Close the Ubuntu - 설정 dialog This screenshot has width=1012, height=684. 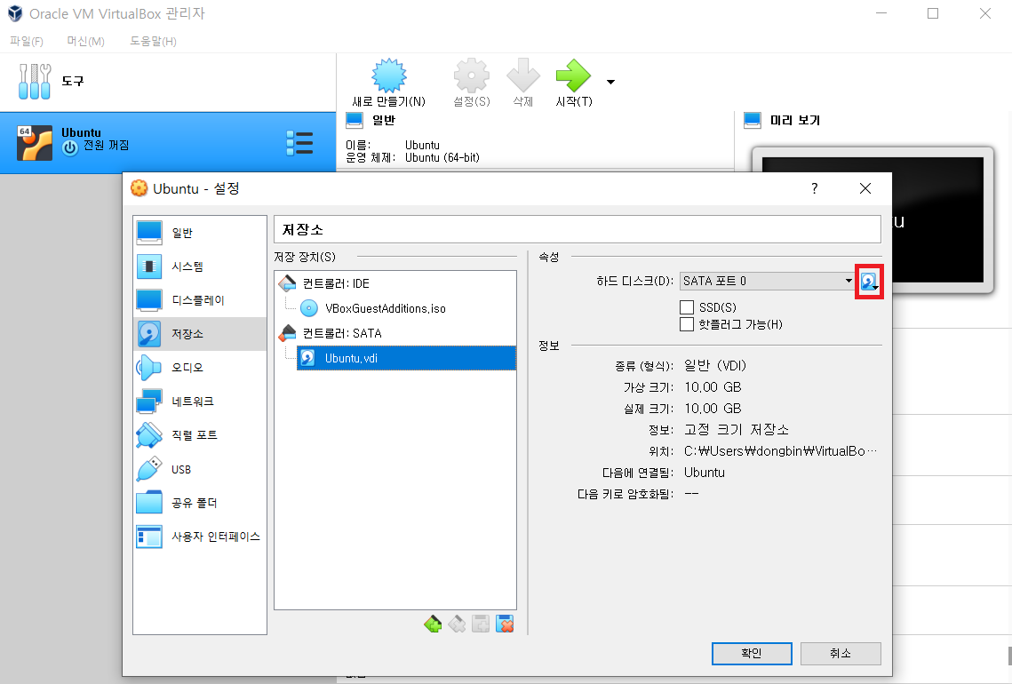pos(865,188)
